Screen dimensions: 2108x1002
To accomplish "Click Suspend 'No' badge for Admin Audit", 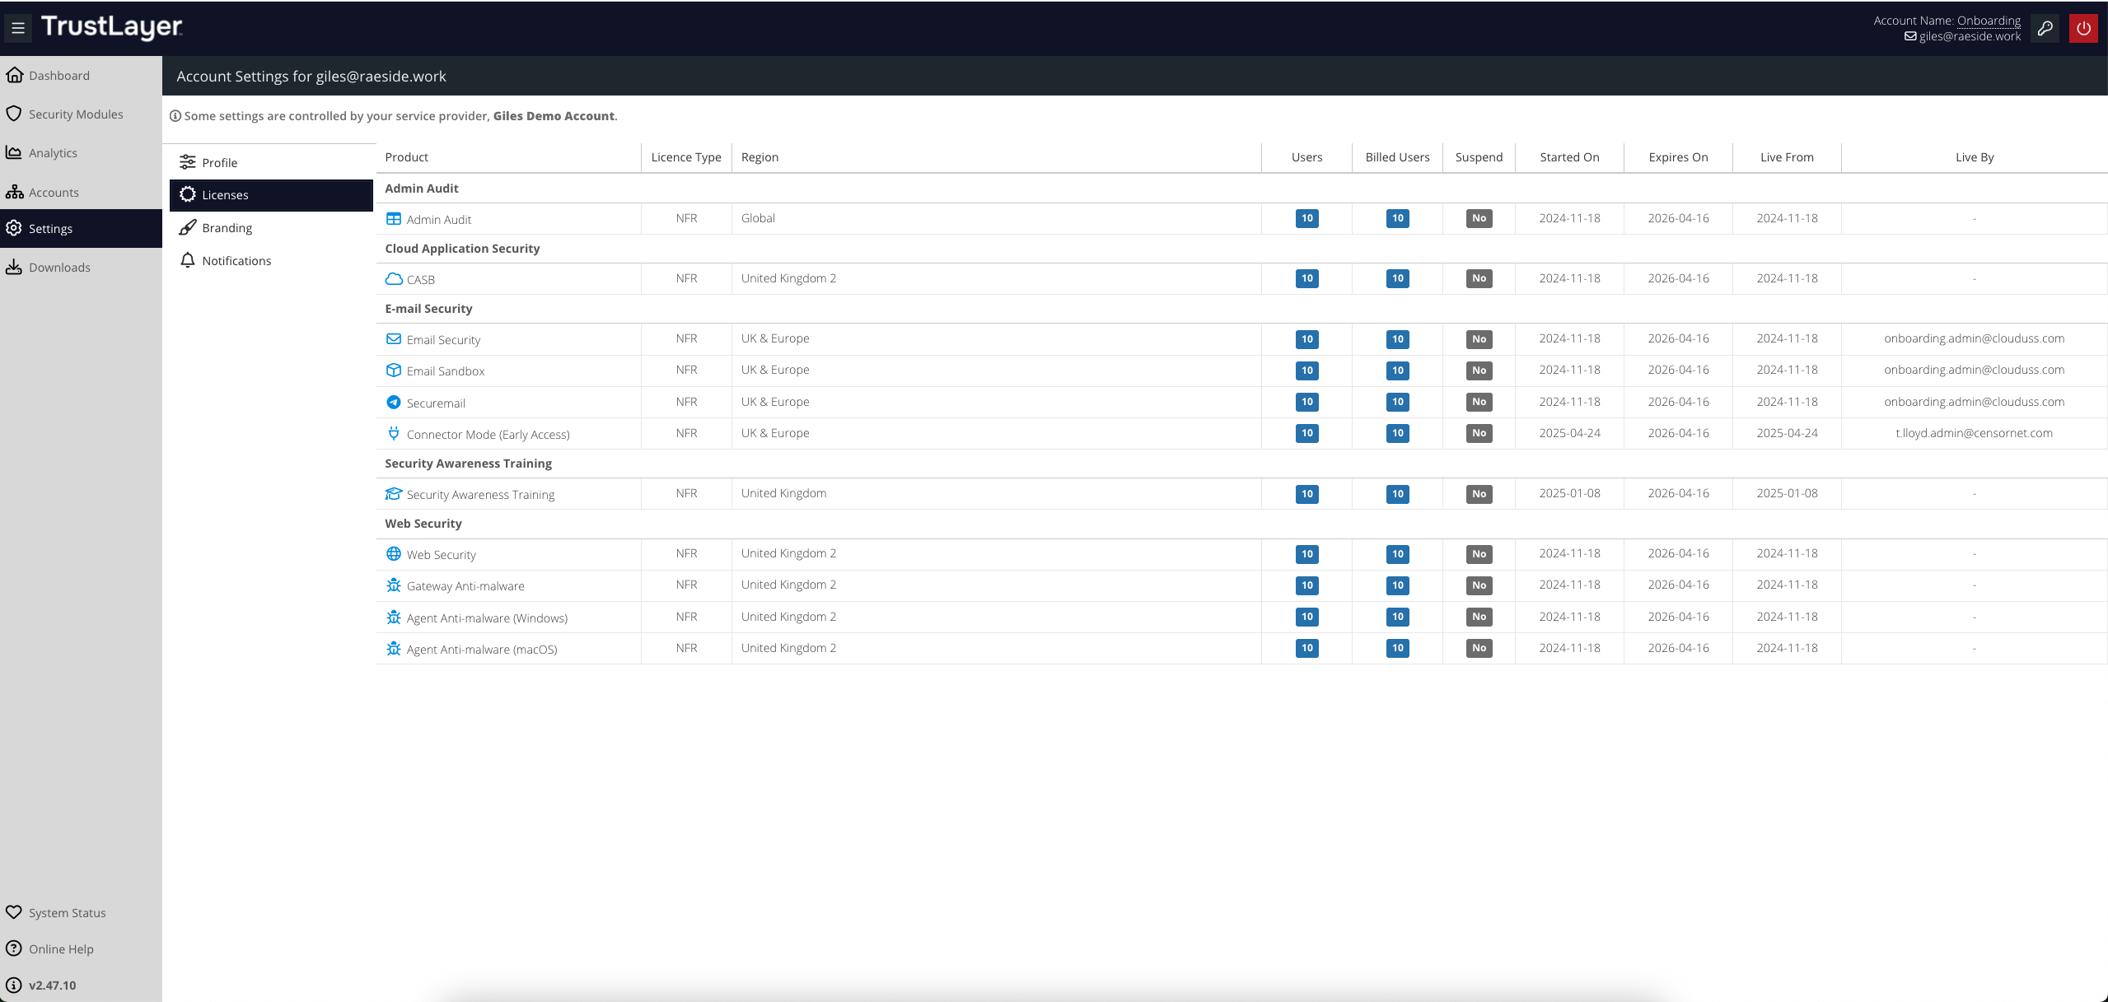I will click(x=1479, y=218).
